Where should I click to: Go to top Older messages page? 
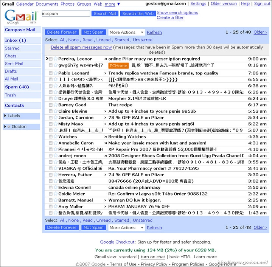coord(260,32)
